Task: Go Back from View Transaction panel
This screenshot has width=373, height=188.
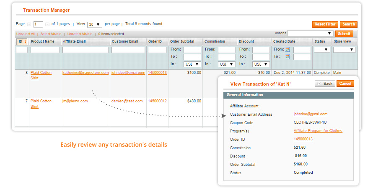Action: [x=325, y=84]
